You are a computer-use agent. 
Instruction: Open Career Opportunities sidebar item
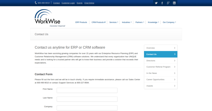pos(161,80)
